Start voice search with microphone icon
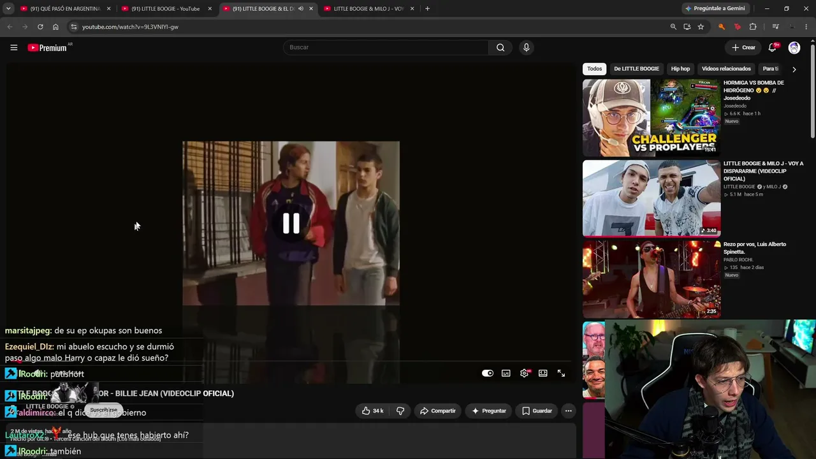This screenshot has height=459, width=816. point(526,47)
